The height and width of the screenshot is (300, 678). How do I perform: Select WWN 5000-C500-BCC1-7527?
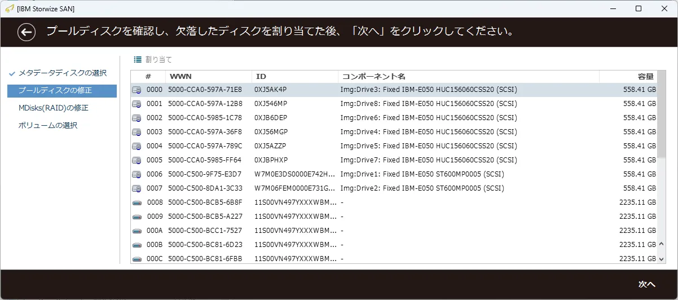click(205, 231)
